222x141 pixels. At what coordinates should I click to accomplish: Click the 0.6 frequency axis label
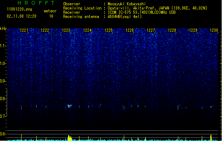(x=3, y=134)
